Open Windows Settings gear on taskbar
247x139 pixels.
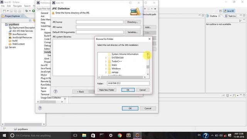[111, 136]
